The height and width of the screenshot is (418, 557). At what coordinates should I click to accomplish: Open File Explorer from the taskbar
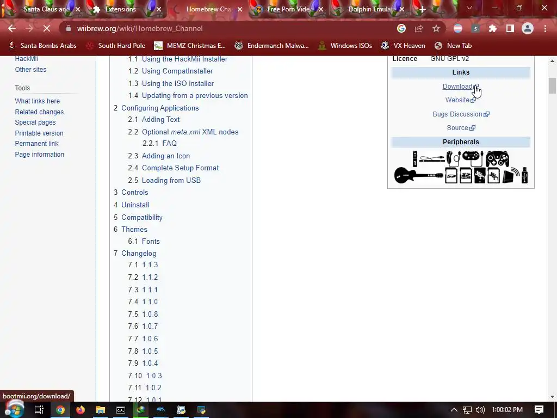(101, 410)
